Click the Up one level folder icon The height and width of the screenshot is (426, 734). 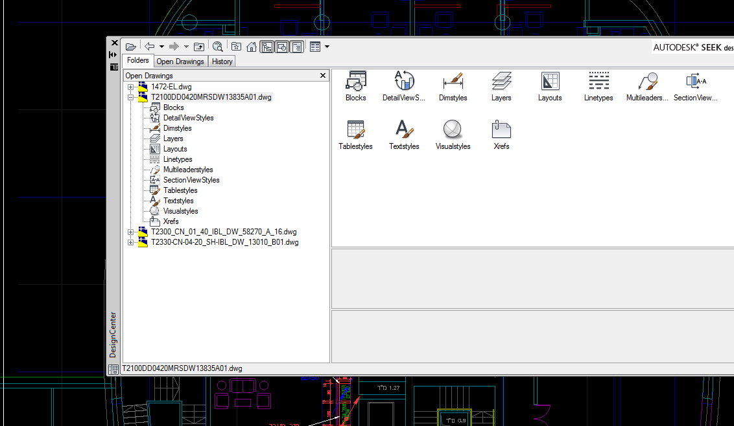click(199, 47)
